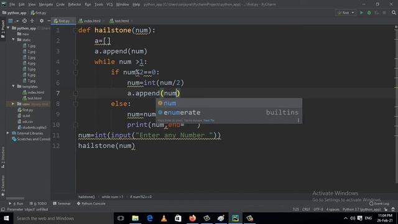The height and width of the screenshot is (224, 398).
Task: Open students.sqlite3 in project tree
Action: (32, 128)
